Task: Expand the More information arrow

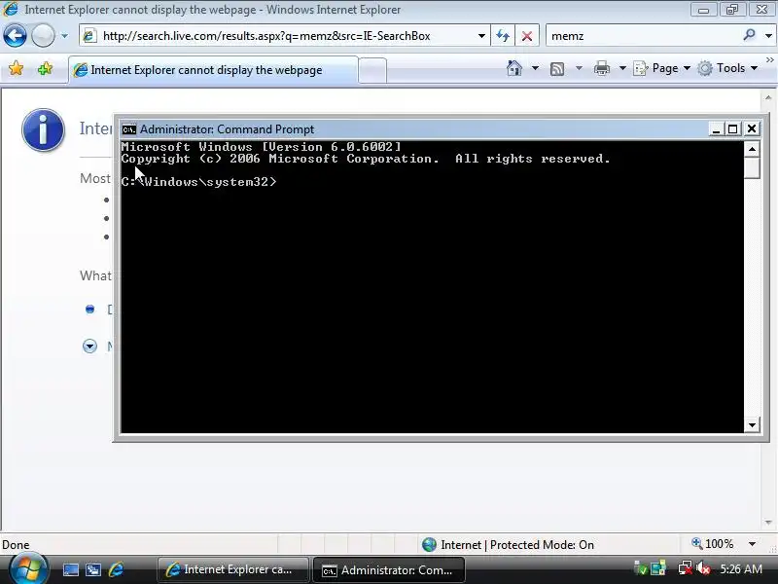Action: 89,346
